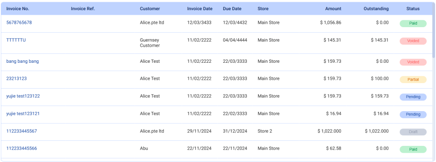Viewport: 436px width, 162px height.
Task: Open invoice 112233445567
Action: tap(21, 131)
